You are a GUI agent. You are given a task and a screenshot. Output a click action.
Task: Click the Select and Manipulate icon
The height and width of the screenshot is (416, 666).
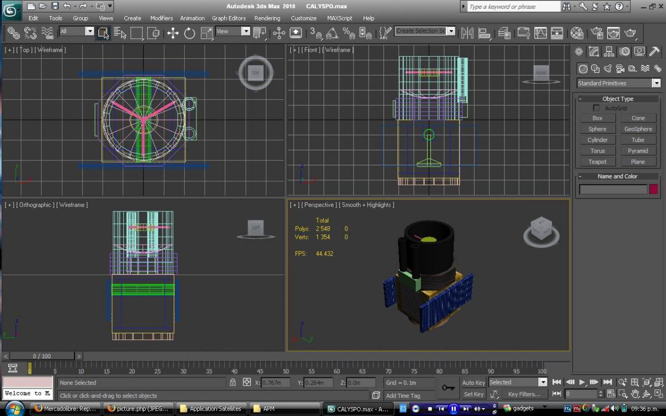pyautogui.click(x=279, y=33)
